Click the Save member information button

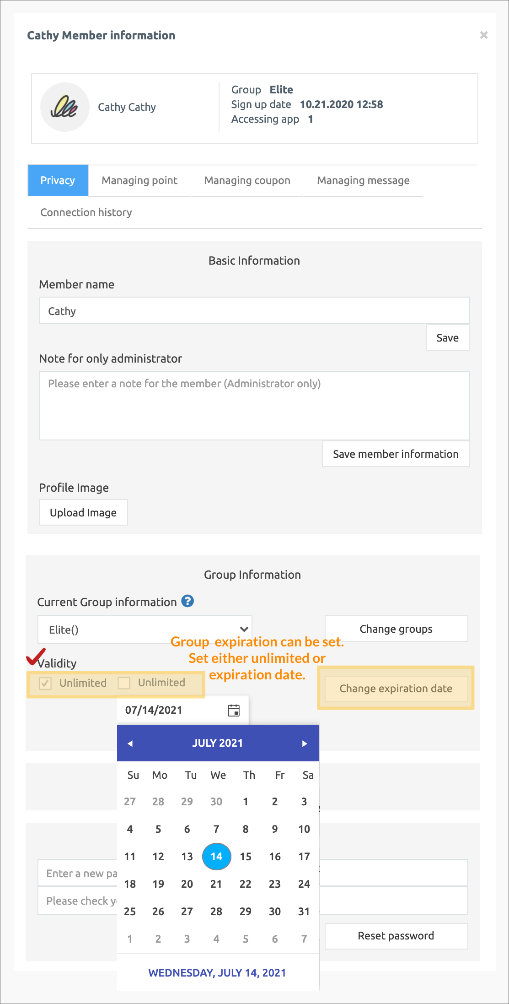(x=396, y=454)
